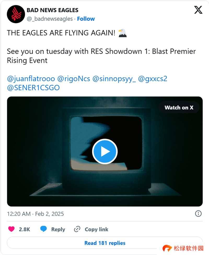
Task: Click the reply speech bubble icon
Action: 44,229
